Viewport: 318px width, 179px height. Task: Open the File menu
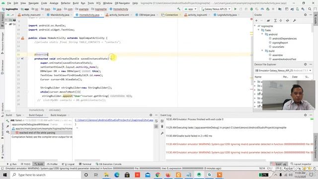point(9,3)
